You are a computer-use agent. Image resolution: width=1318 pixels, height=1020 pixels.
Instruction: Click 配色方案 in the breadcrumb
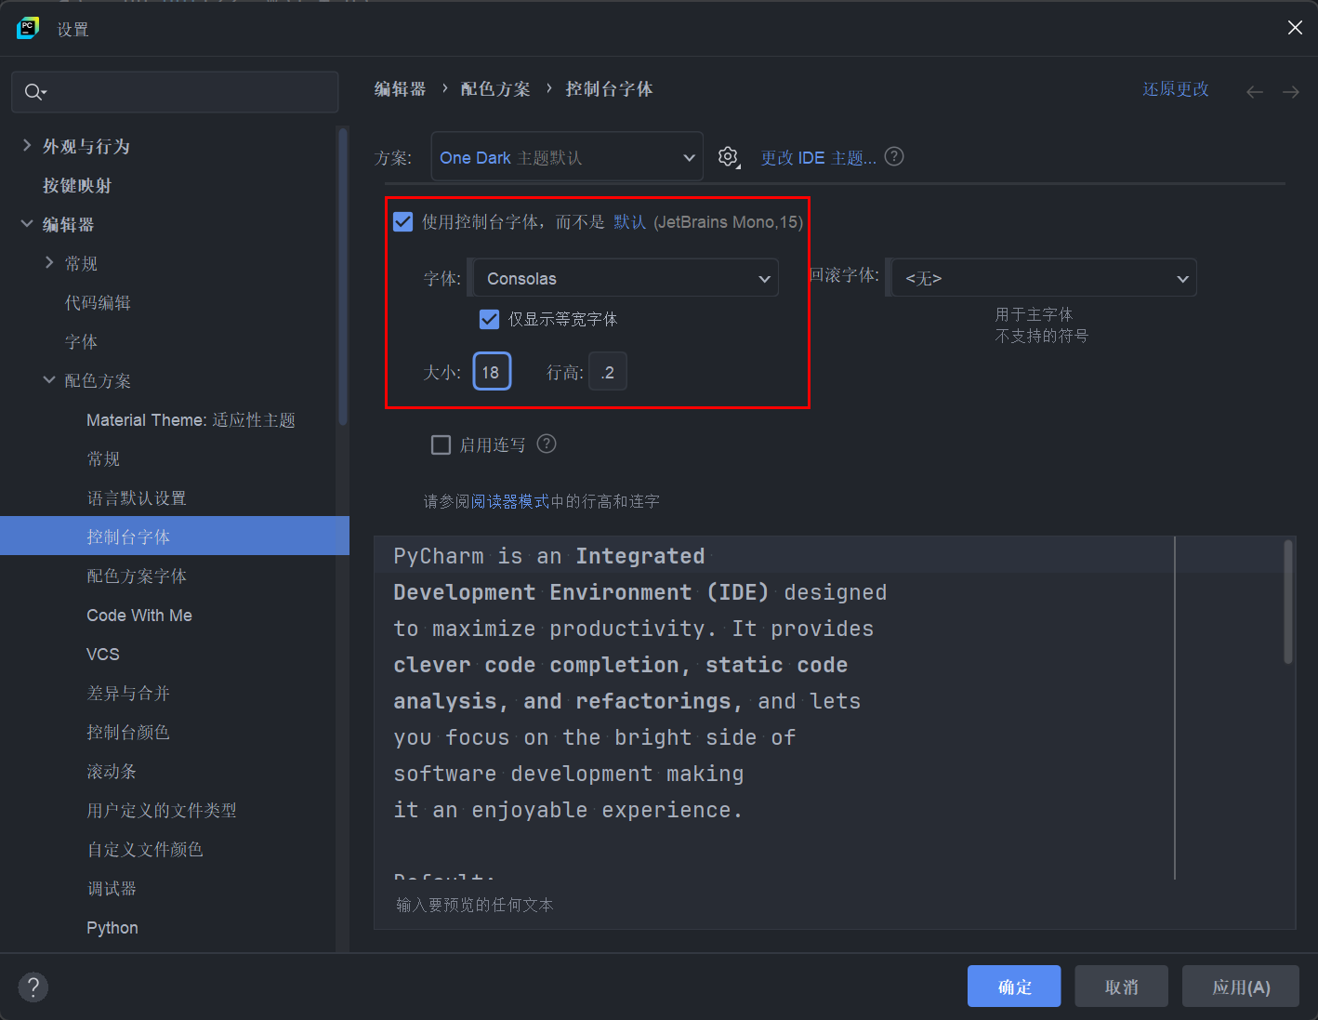(495, 88)
